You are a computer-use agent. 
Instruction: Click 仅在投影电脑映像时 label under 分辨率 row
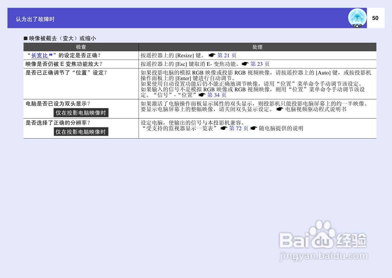[x=81, y=132]
